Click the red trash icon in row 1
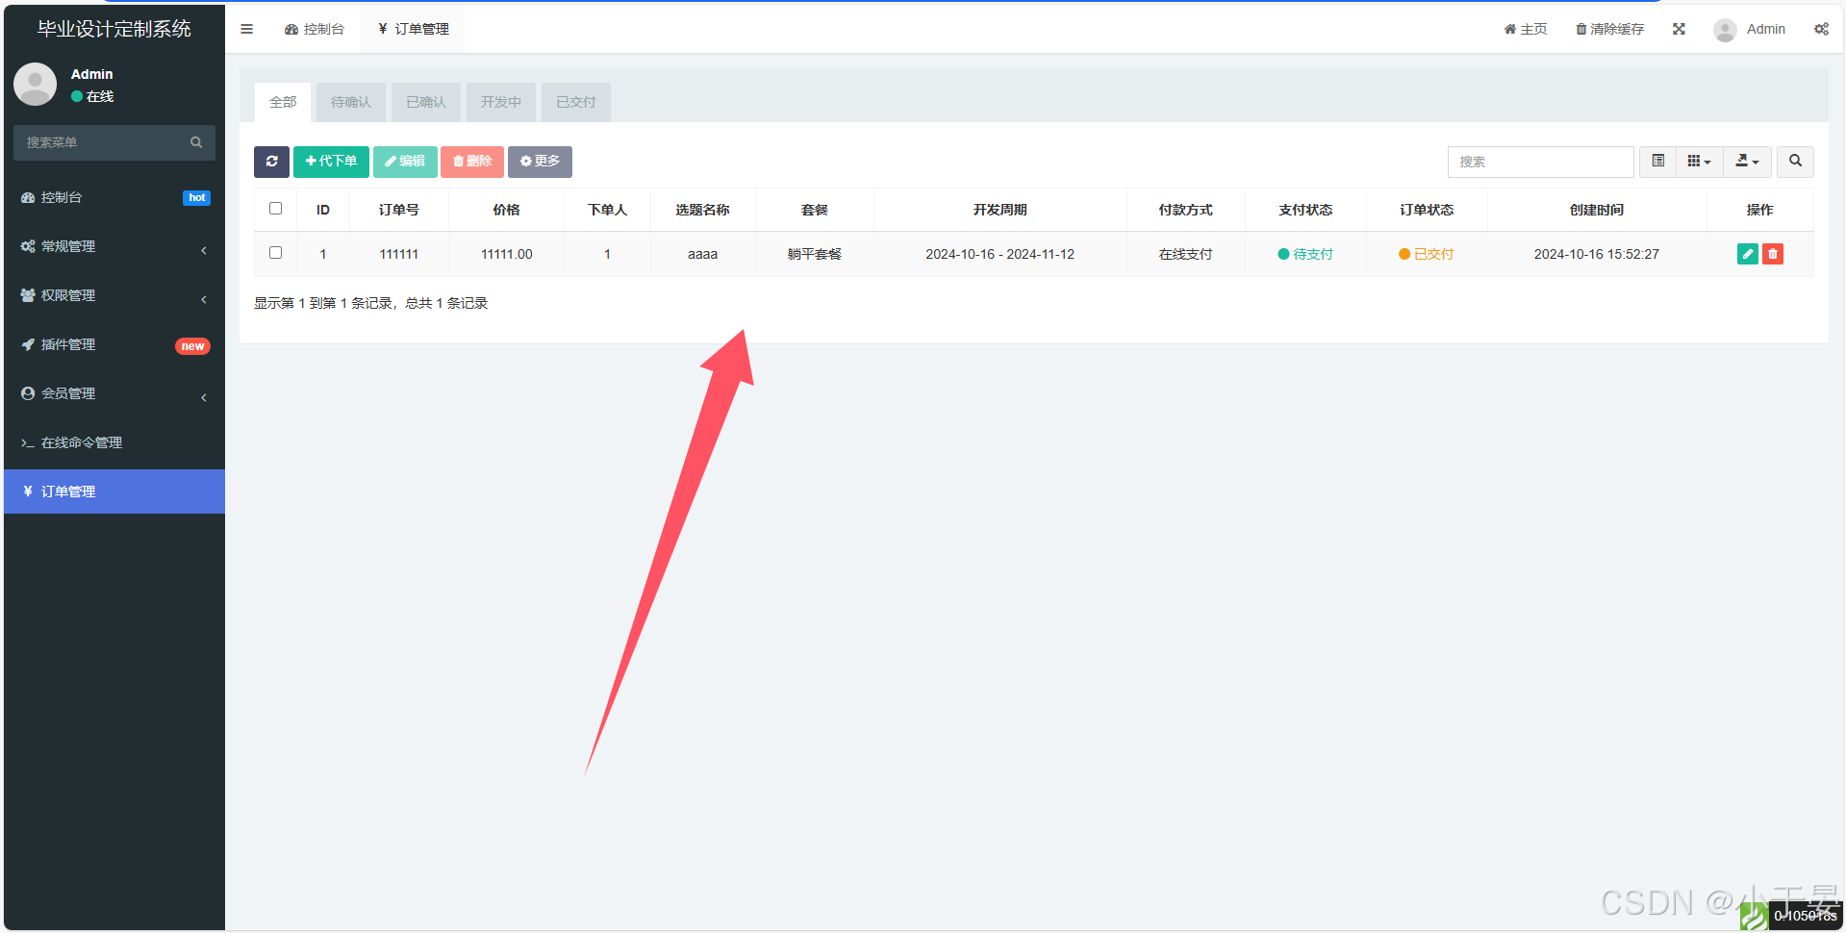1846x933 pixels. [x=1773, y=254]
